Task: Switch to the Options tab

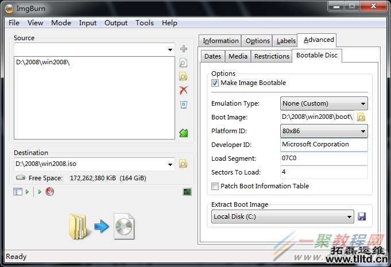Action: click(257, 41)
